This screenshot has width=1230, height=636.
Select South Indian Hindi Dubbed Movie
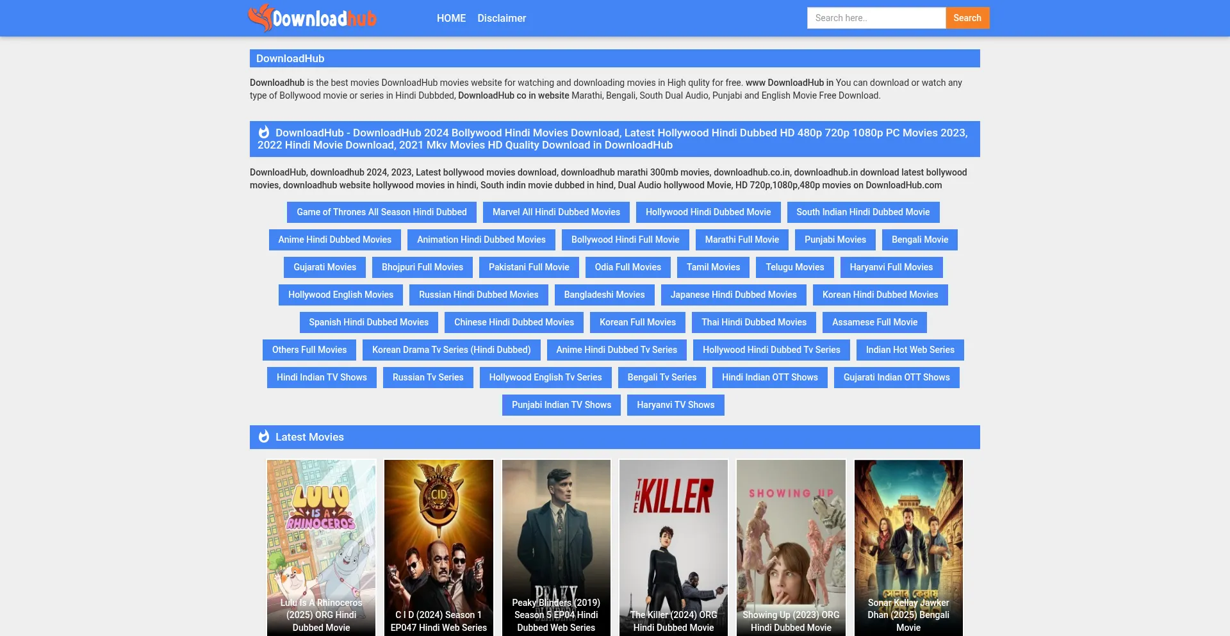[863, 212]
